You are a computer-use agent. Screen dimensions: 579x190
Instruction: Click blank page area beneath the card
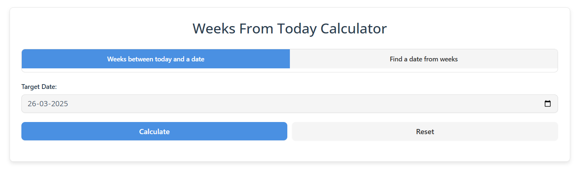289,176
